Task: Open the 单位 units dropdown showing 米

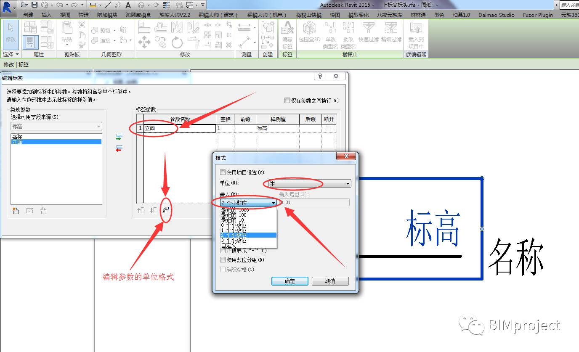Action: (x=309, y=184)
